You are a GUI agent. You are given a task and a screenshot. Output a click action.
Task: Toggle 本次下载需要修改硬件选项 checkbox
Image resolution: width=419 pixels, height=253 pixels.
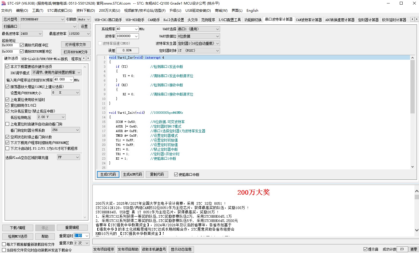point(7,66)
